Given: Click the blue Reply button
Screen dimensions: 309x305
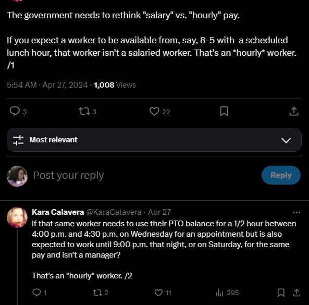Looking at the screenshot, I should pos(281,175).
